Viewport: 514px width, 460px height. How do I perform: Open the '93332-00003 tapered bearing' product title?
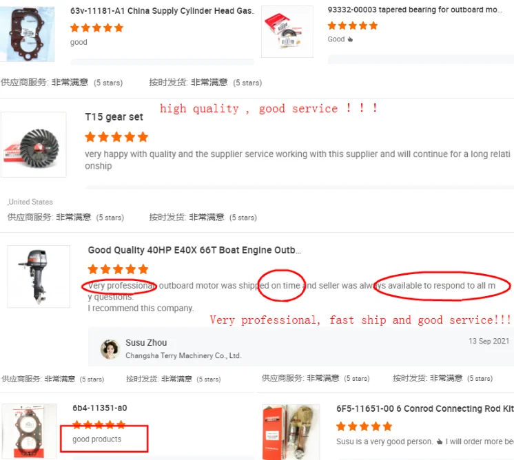click(415, 10)
